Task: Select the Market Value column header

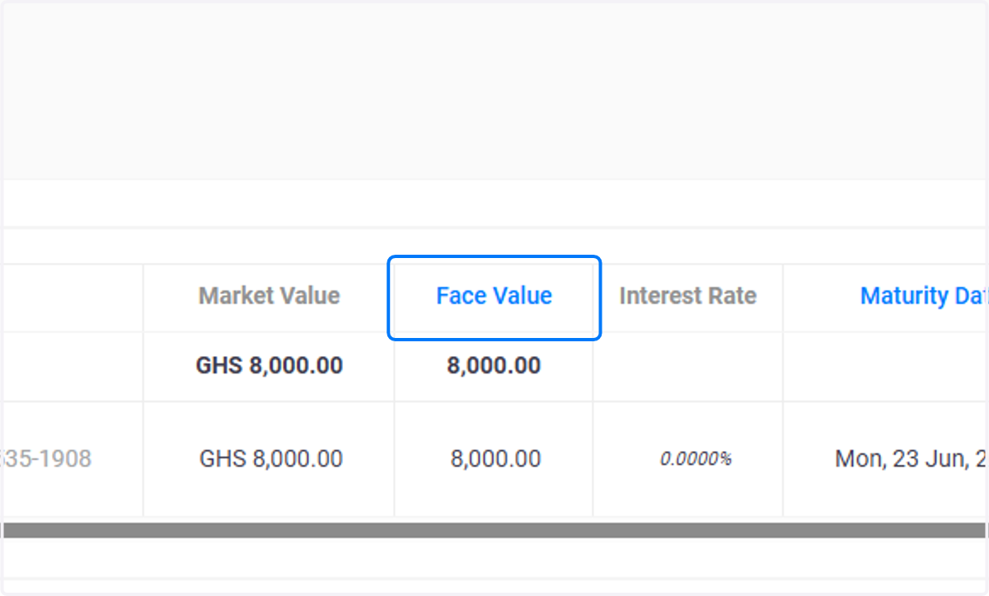Action: (270, 296)
